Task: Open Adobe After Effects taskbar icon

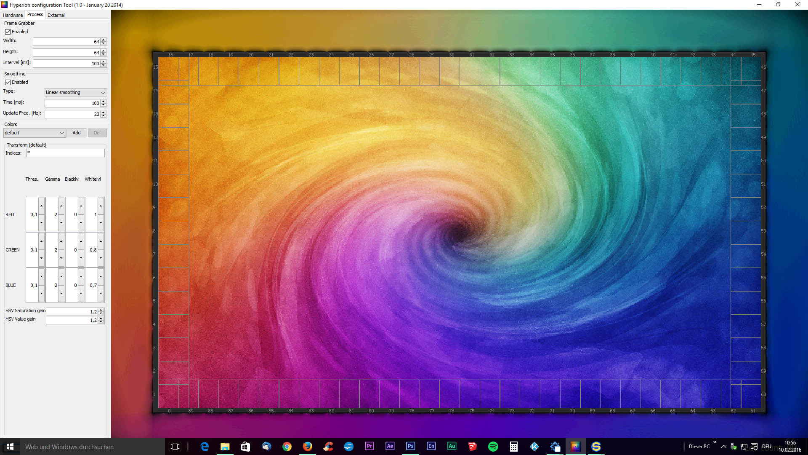Action: click(390, 446)
